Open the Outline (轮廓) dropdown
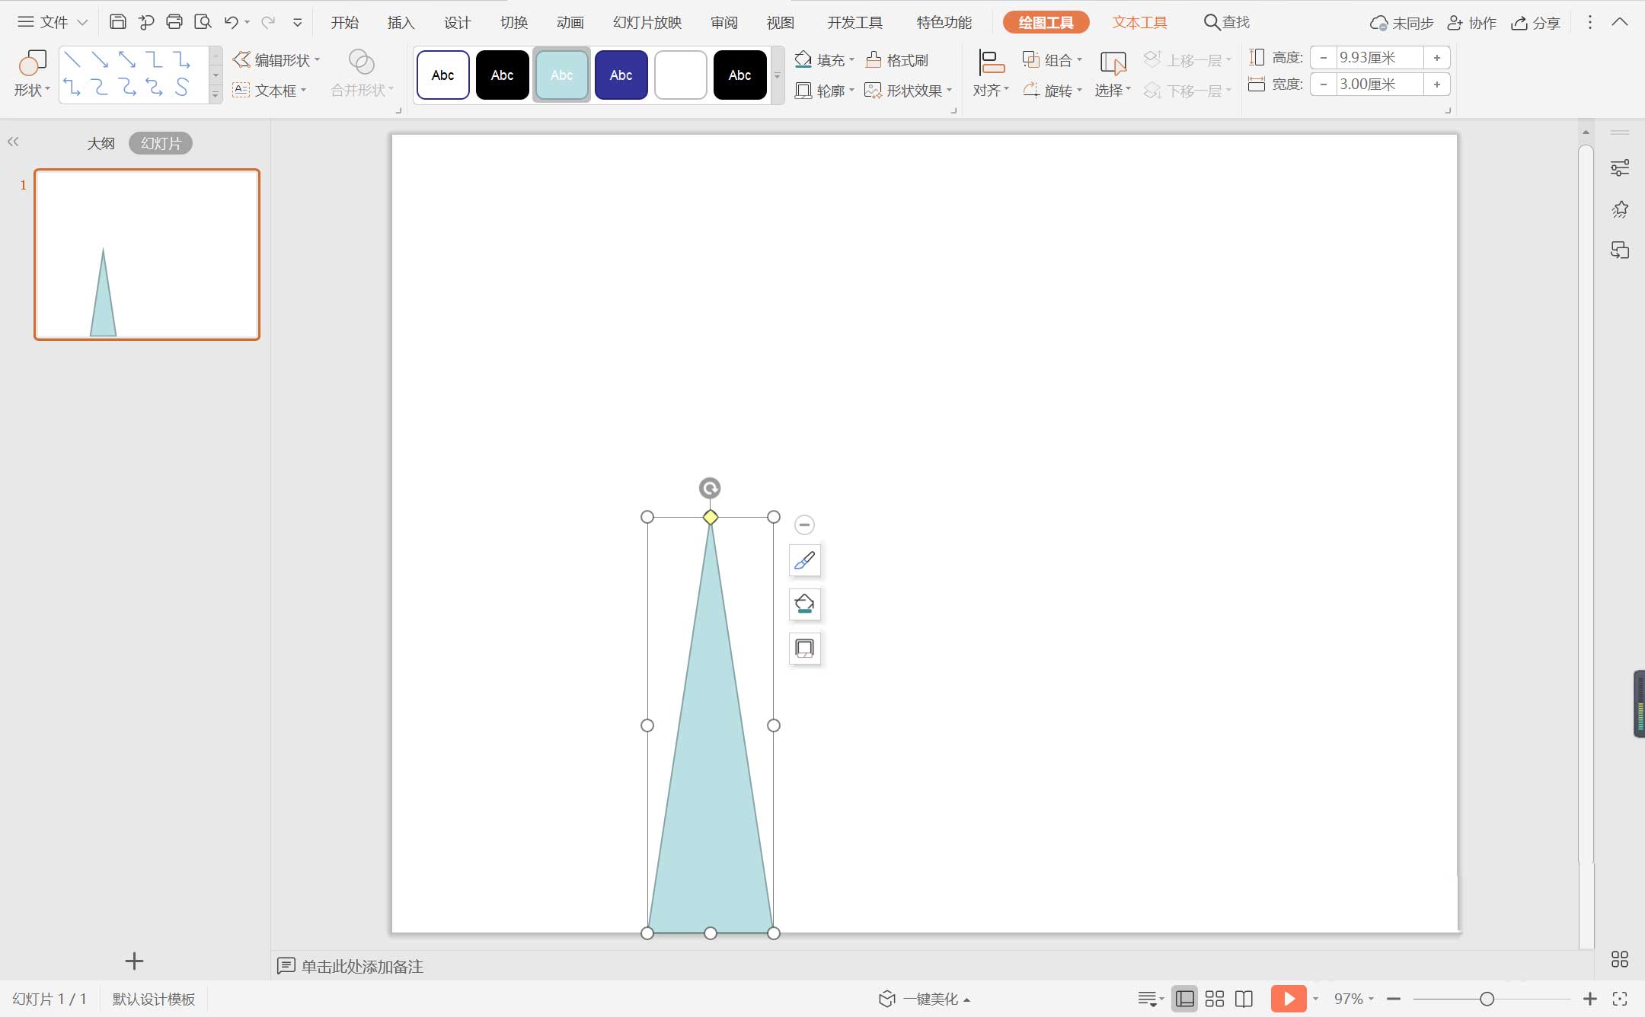The height and width of the screenshot is (1017, 1645). pos(851,91)
